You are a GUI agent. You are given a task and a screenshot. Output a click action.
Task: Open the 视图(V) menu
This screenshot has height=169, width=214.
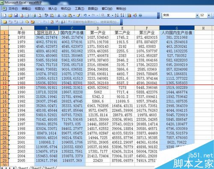40,9
